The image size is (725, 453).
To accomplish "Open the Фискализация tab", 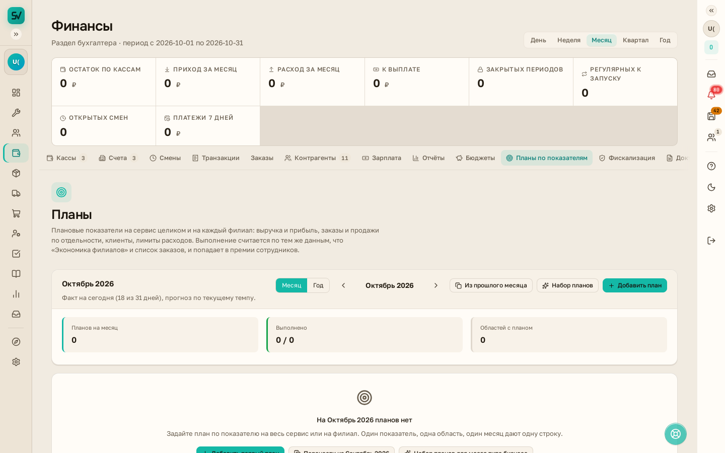I will (x=627, y=158).
